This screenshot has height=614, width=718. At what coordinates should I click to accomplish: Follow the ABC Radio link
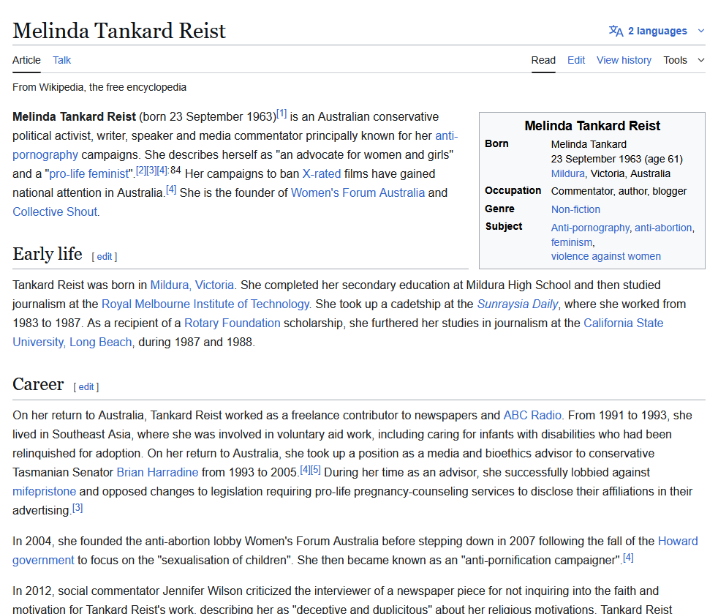point(532,415)
